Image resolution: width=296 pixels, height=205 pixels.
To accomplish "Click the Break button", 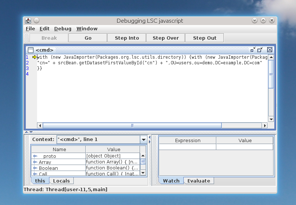I will (x=49, y=38).
